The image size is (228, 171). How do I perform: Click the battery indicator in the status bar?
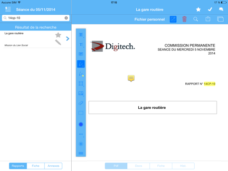pyautogui.click(x=224, y=2)
